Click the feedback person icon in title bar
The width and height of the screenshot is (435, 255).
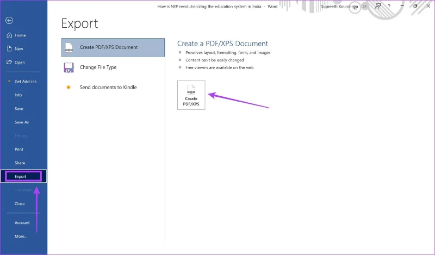[377, 6]
